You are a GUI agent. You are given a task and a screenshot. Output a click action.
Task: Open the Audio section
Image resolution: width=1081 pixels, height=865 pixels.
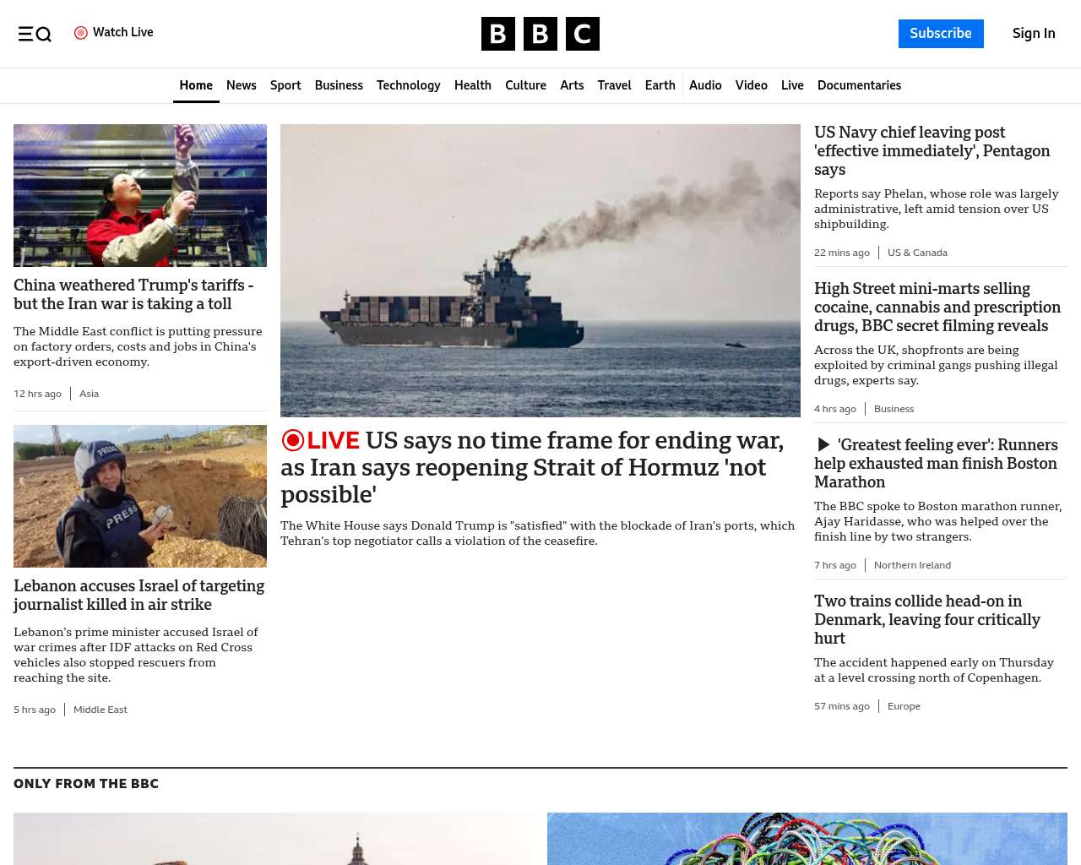(705, 85)
